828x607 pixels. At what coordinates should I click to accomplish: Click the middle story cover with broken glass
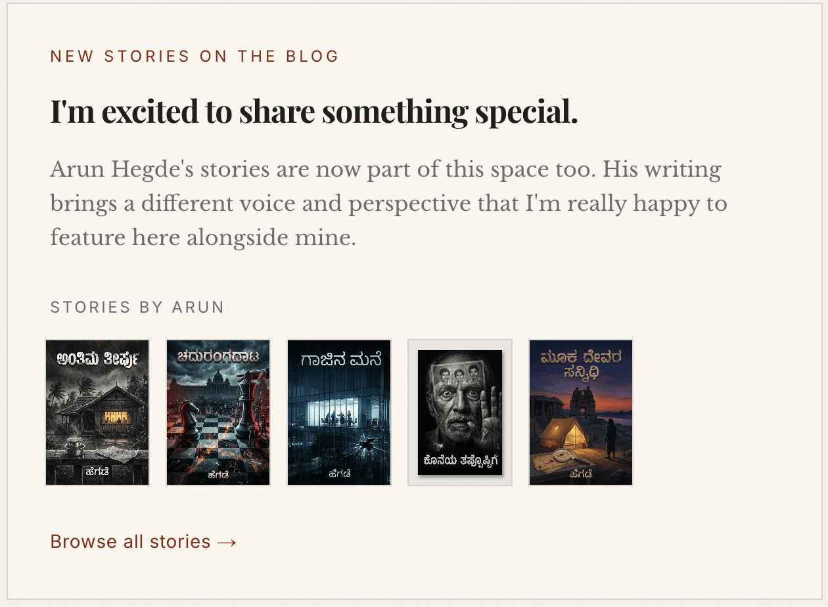pyautogui.click(x=338, y=412)
